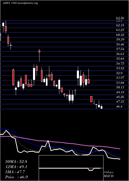This screenshot has height=181, width=129.
Task: Click the 58.46 price axis label
Action: [x=120, y=44]
